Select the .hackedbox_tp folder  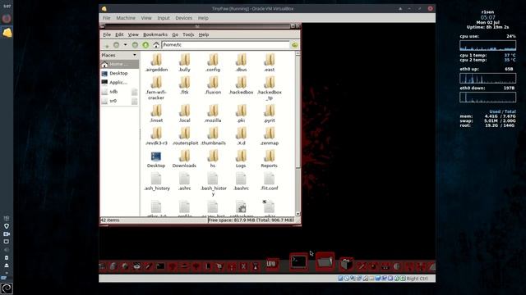coord(270,88)
